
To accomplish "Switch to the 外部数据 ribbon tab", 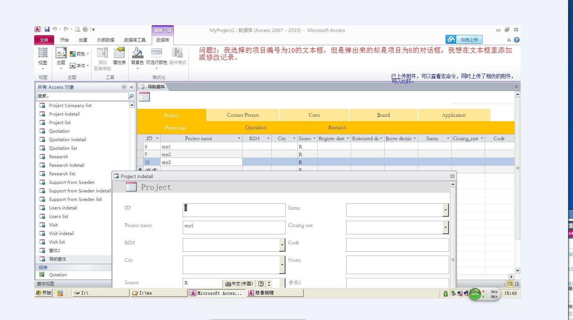I will (106, 40).
